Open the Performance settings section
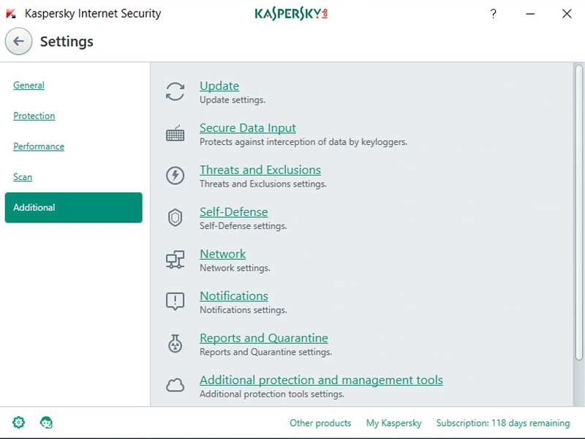The image size is (585, 439). click(x=39, y=146)
